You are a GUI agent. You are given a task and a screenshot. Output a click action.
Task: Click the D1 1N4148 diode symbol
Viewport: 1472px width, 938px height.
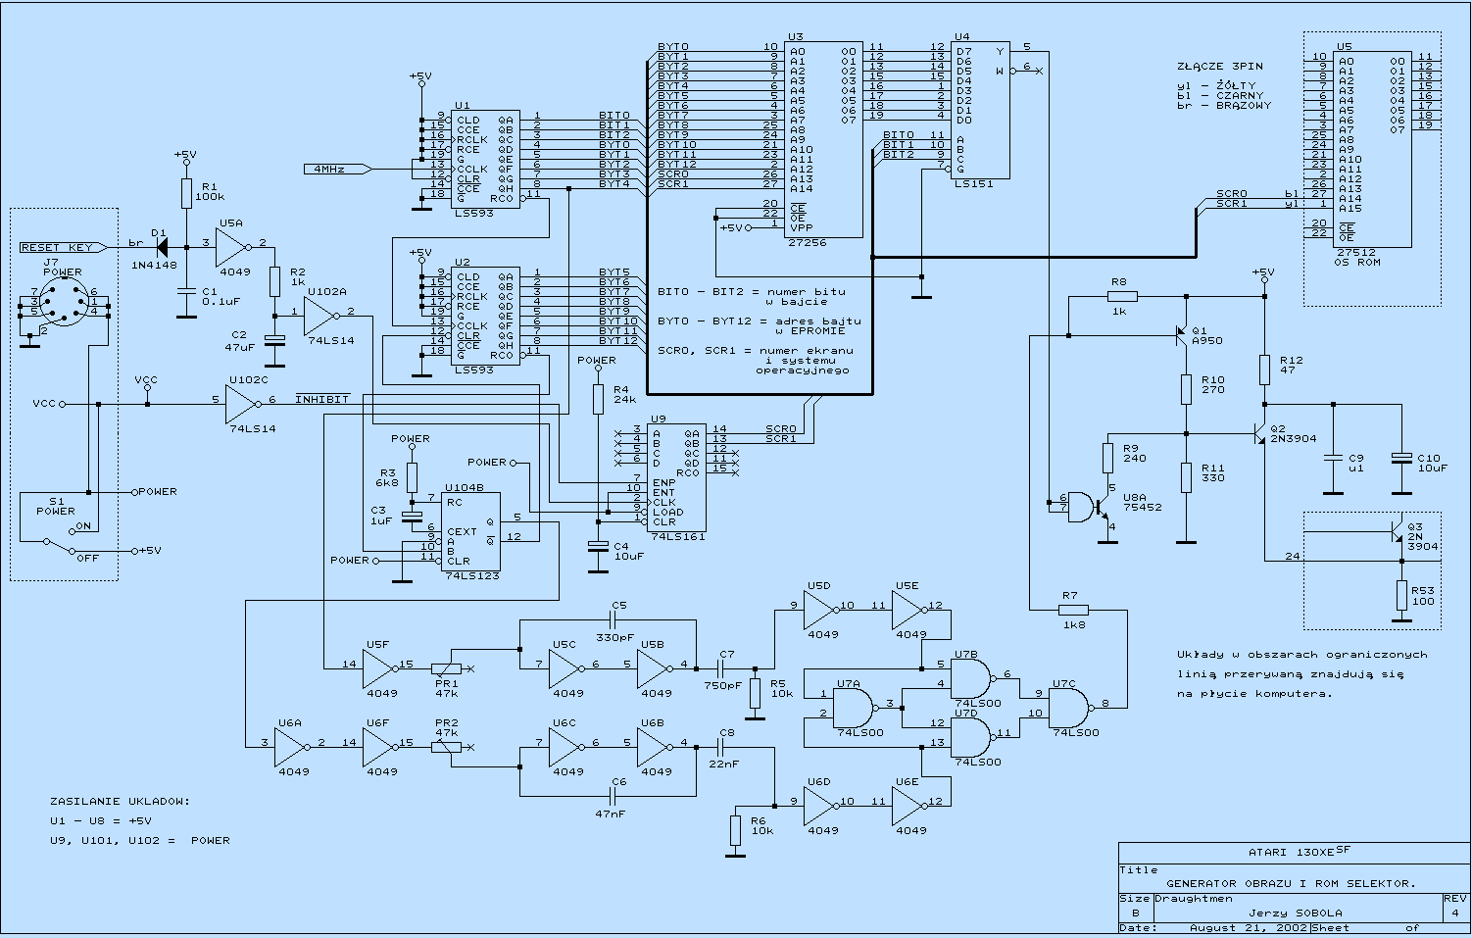162,244
